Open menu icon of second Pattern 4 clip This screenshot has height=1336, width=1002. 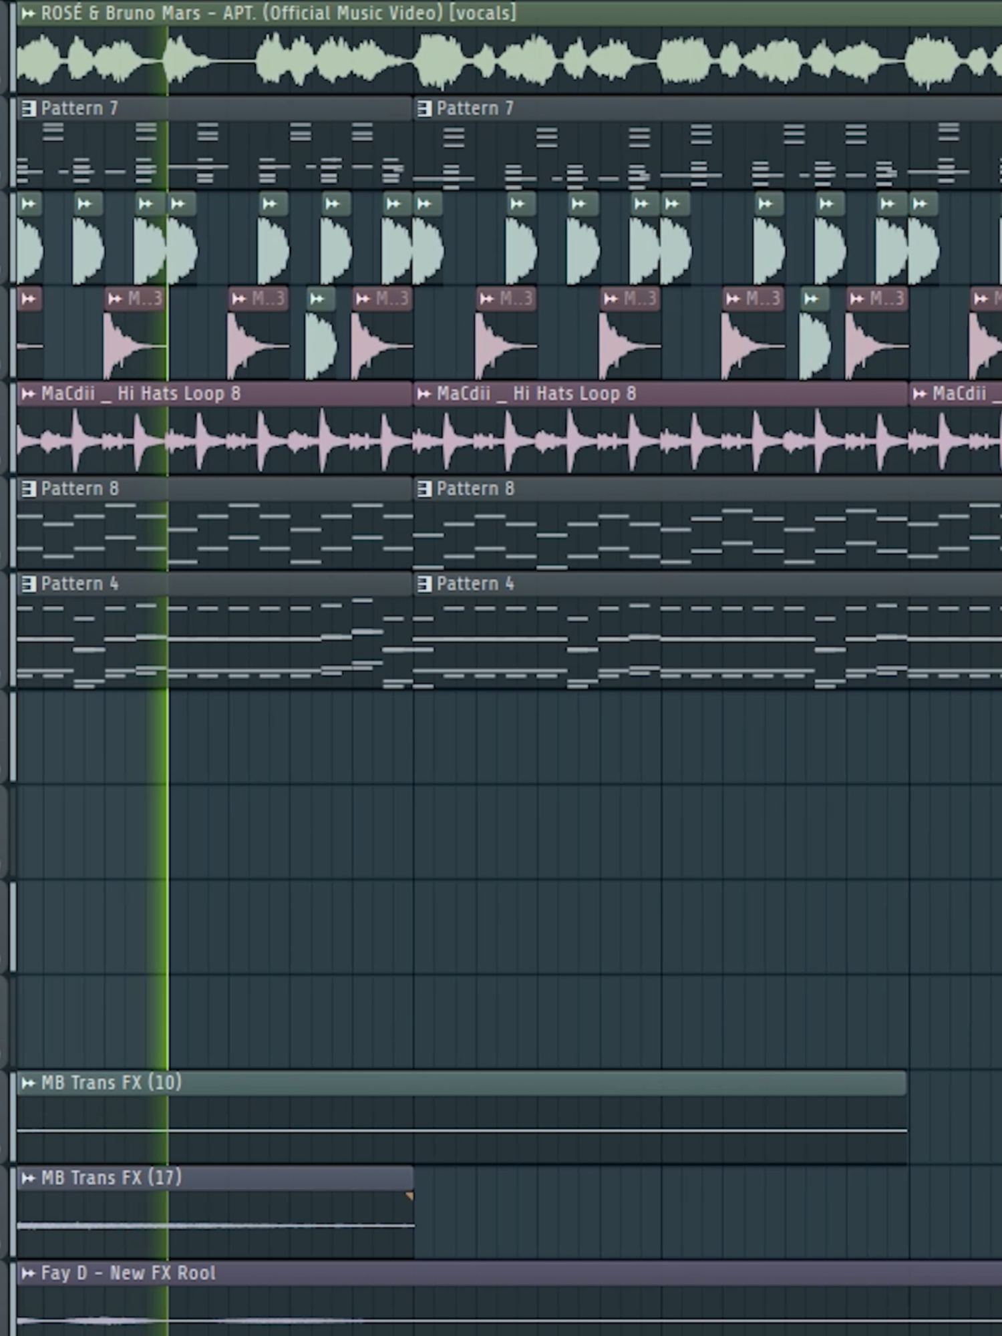pos(424,584)
